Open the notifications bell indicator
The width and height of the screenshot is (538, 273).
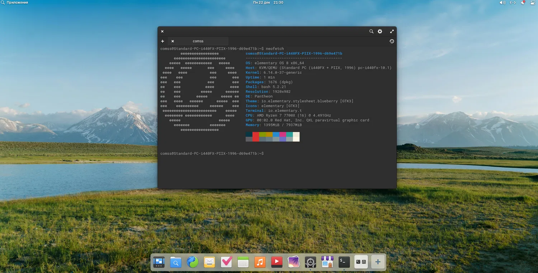(523, 3)
